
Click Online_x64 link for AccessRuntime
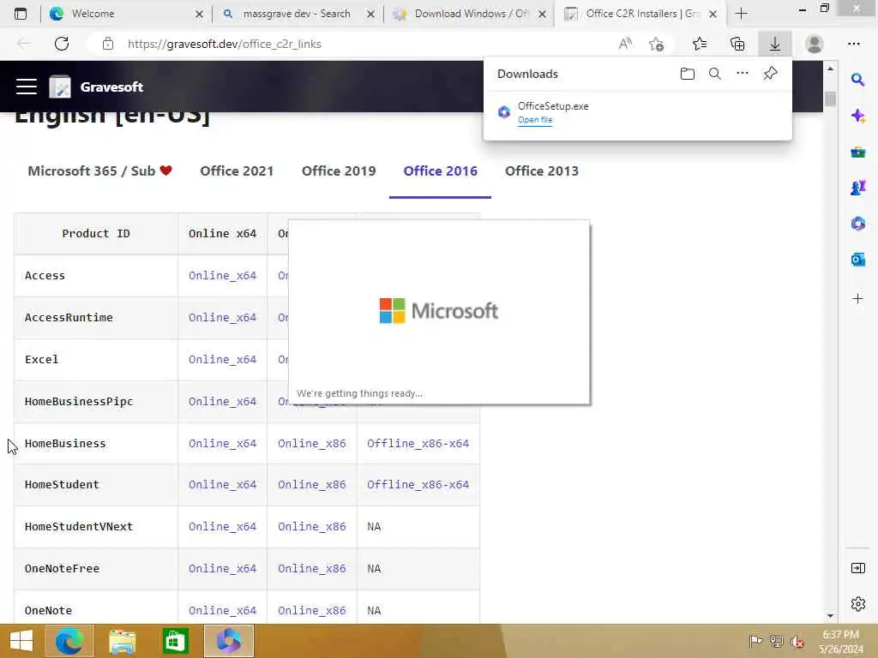click(222, 317)
